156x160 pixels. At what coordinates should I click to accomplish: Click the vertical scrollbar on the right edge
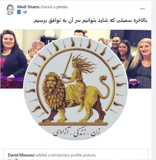coord(154,80)
